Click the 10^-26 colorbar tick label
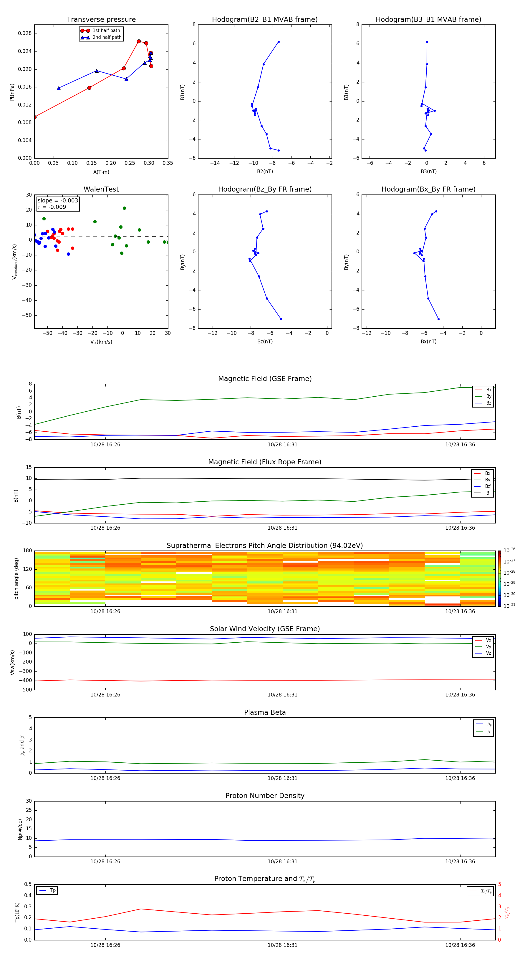 coord(510,550)
